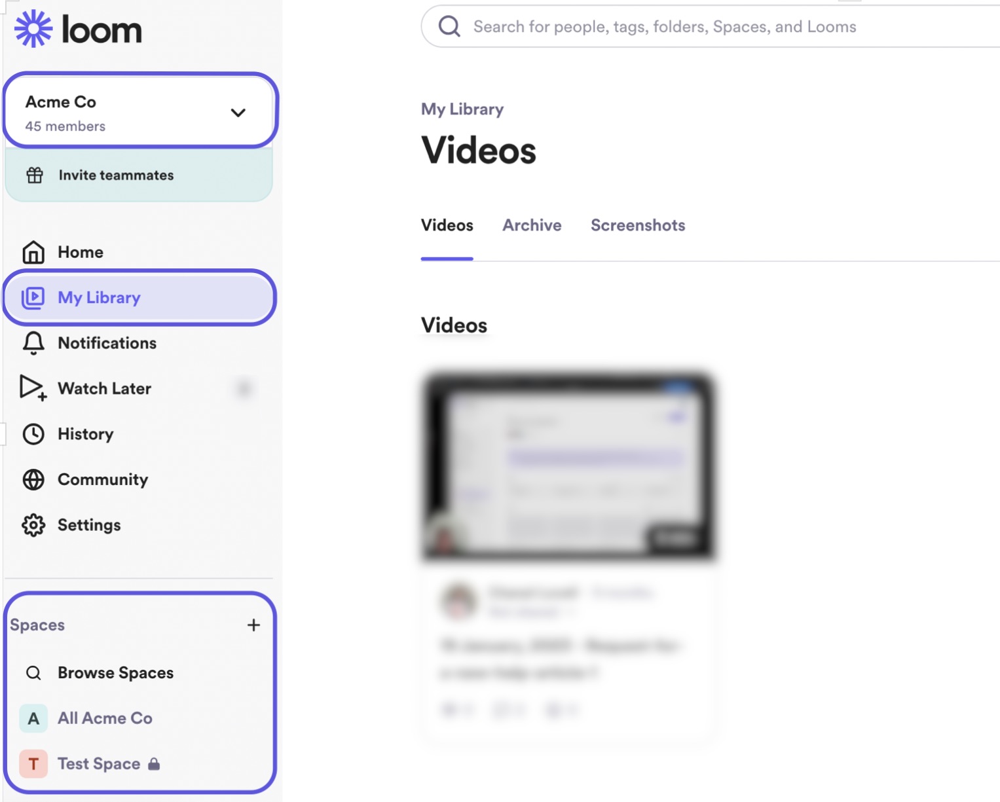Screen dimensions: 1000x802
Task: Add a new Space with plus icon
Action: (x=253, y=625)
